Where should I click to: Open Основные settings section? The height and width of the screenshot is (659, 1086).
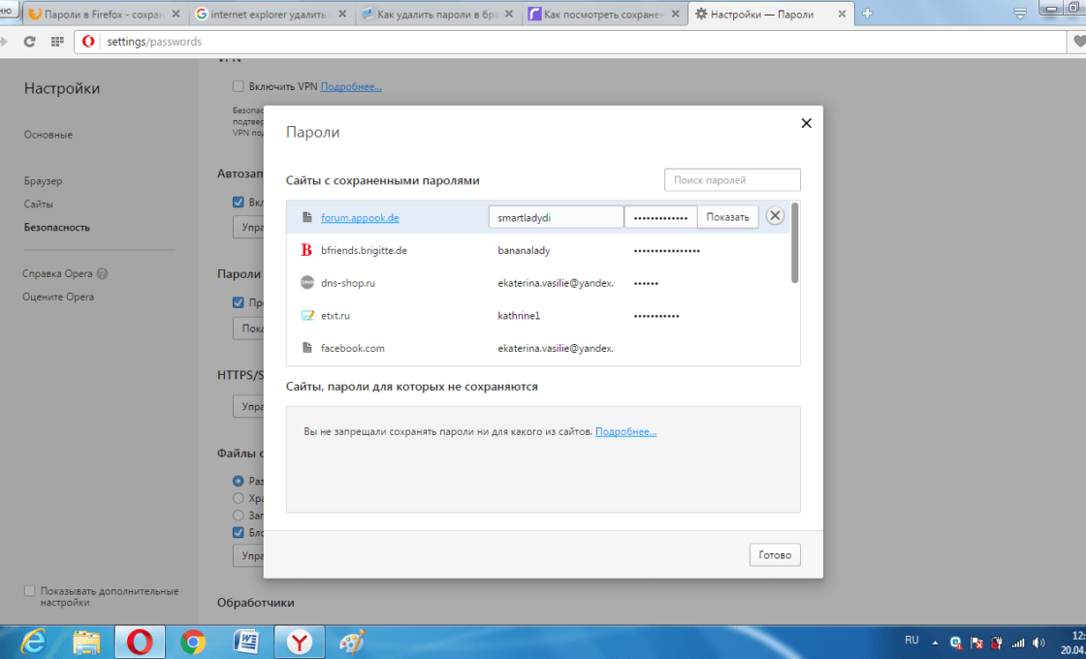[x=48, y=135]
